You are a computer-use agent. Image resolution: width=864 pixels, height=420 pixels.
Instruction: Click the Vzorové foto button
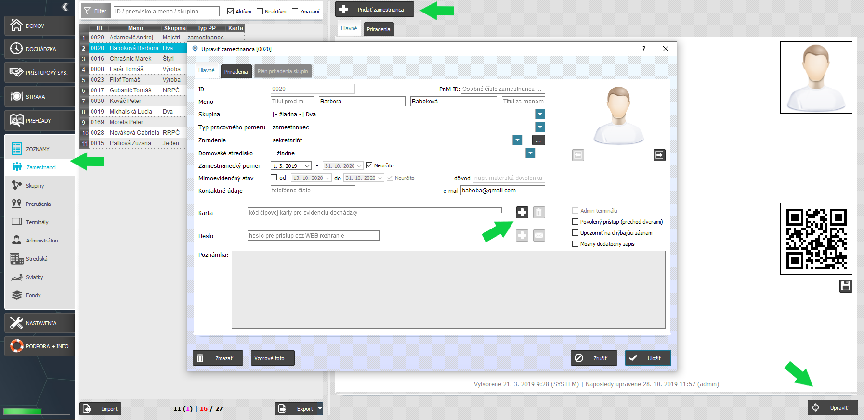point(273,358)
